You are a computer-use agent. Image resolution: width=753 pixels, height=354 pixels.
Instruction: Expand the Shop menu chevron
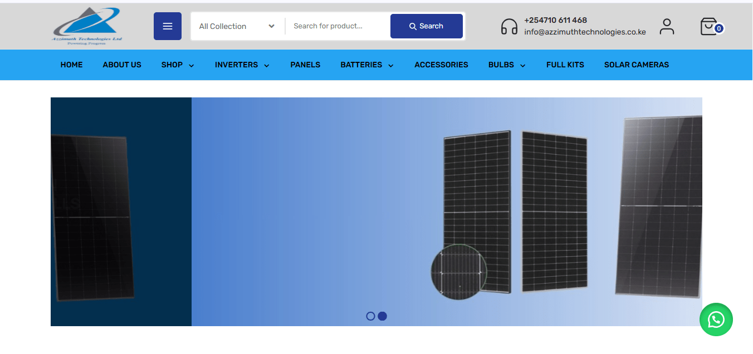(x=192, y=66)
